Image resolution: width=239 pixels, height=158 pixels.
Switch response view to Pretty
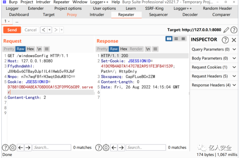[102, 49]
